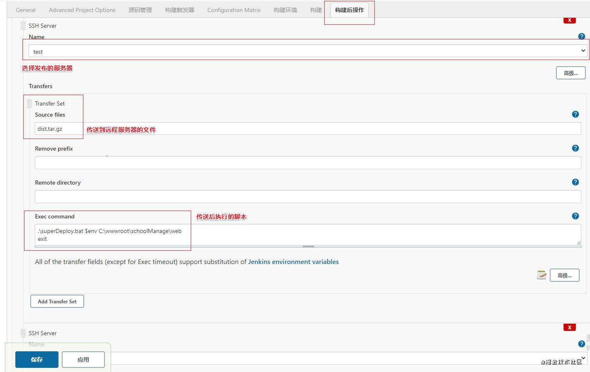Click the 应用 apply button

[x=83, y=360]
